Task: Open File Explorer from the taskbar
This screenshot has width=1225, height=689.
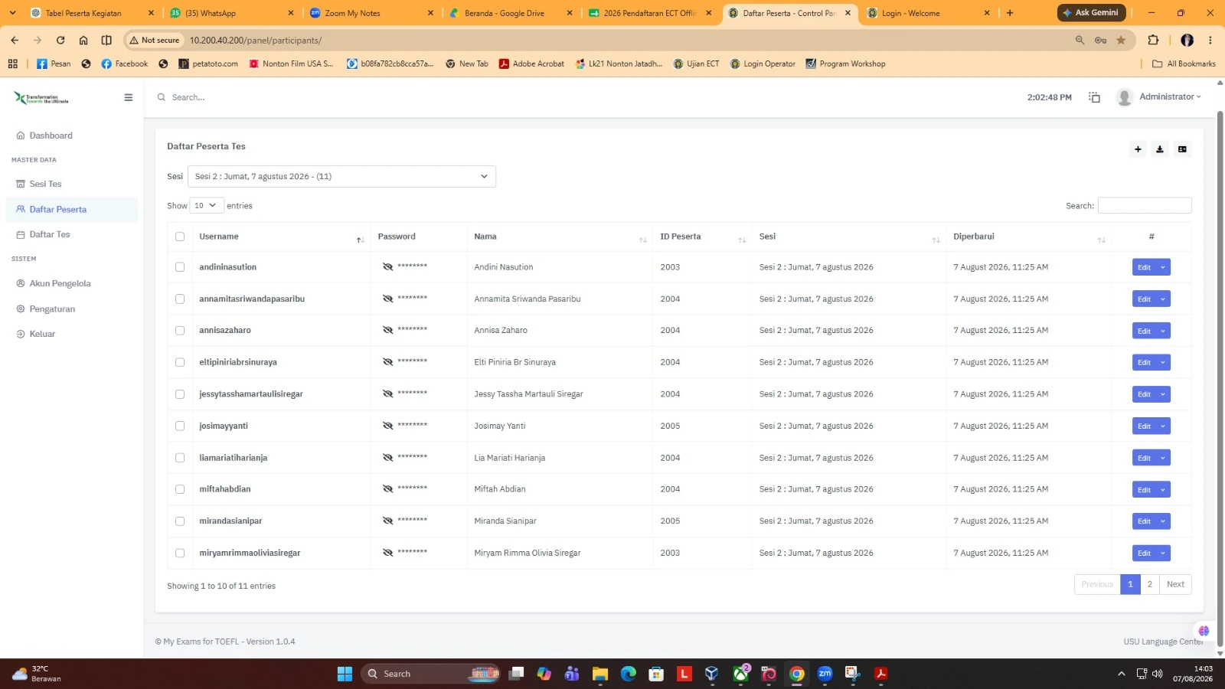Action: coord(599,674)
